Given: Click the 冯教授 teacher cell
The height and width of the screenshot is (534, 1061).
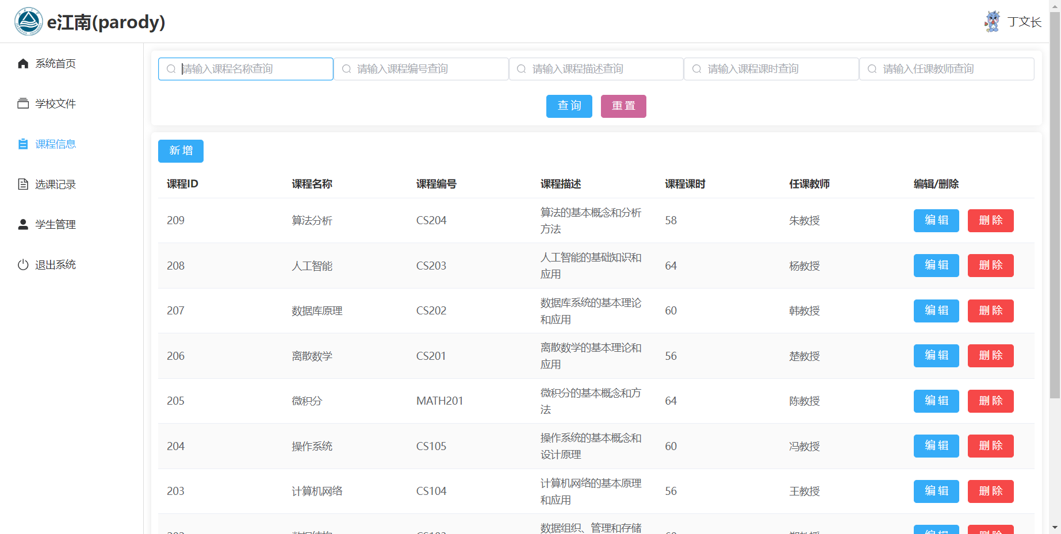Looking at the screenshot, I should [805, 447].
